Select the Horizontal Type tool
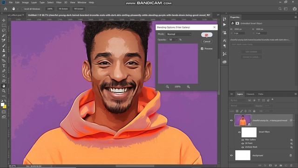This screenshot has height=168, width=298. pos(4,66)
